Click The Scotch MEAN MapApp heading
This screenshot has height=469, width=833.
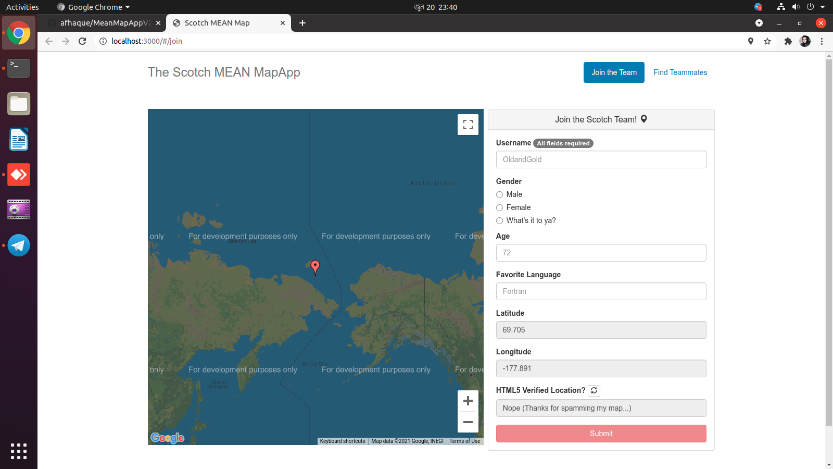click(x=224, y=72)
